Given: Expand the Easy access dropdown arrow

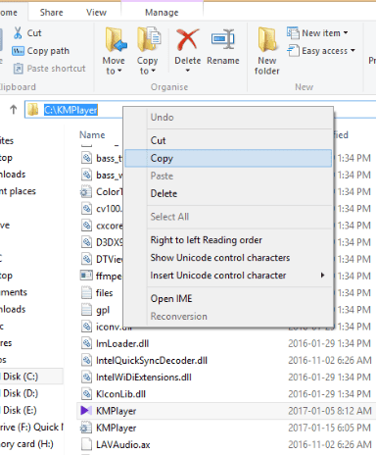Looking at the screenshot, I should tap(352, 51).
